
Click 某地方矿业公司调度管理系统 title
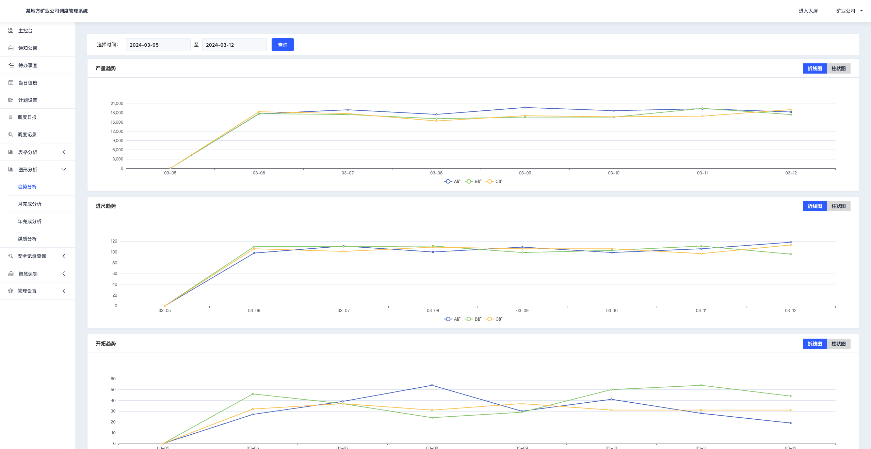(57, 11)
